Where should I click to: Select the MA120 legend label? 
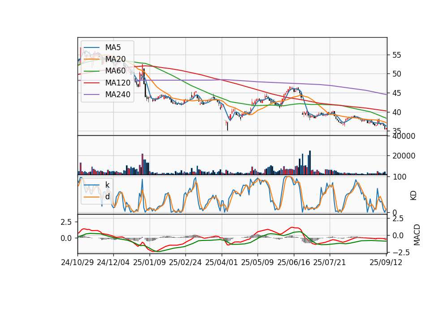click(x=118, y=83)
